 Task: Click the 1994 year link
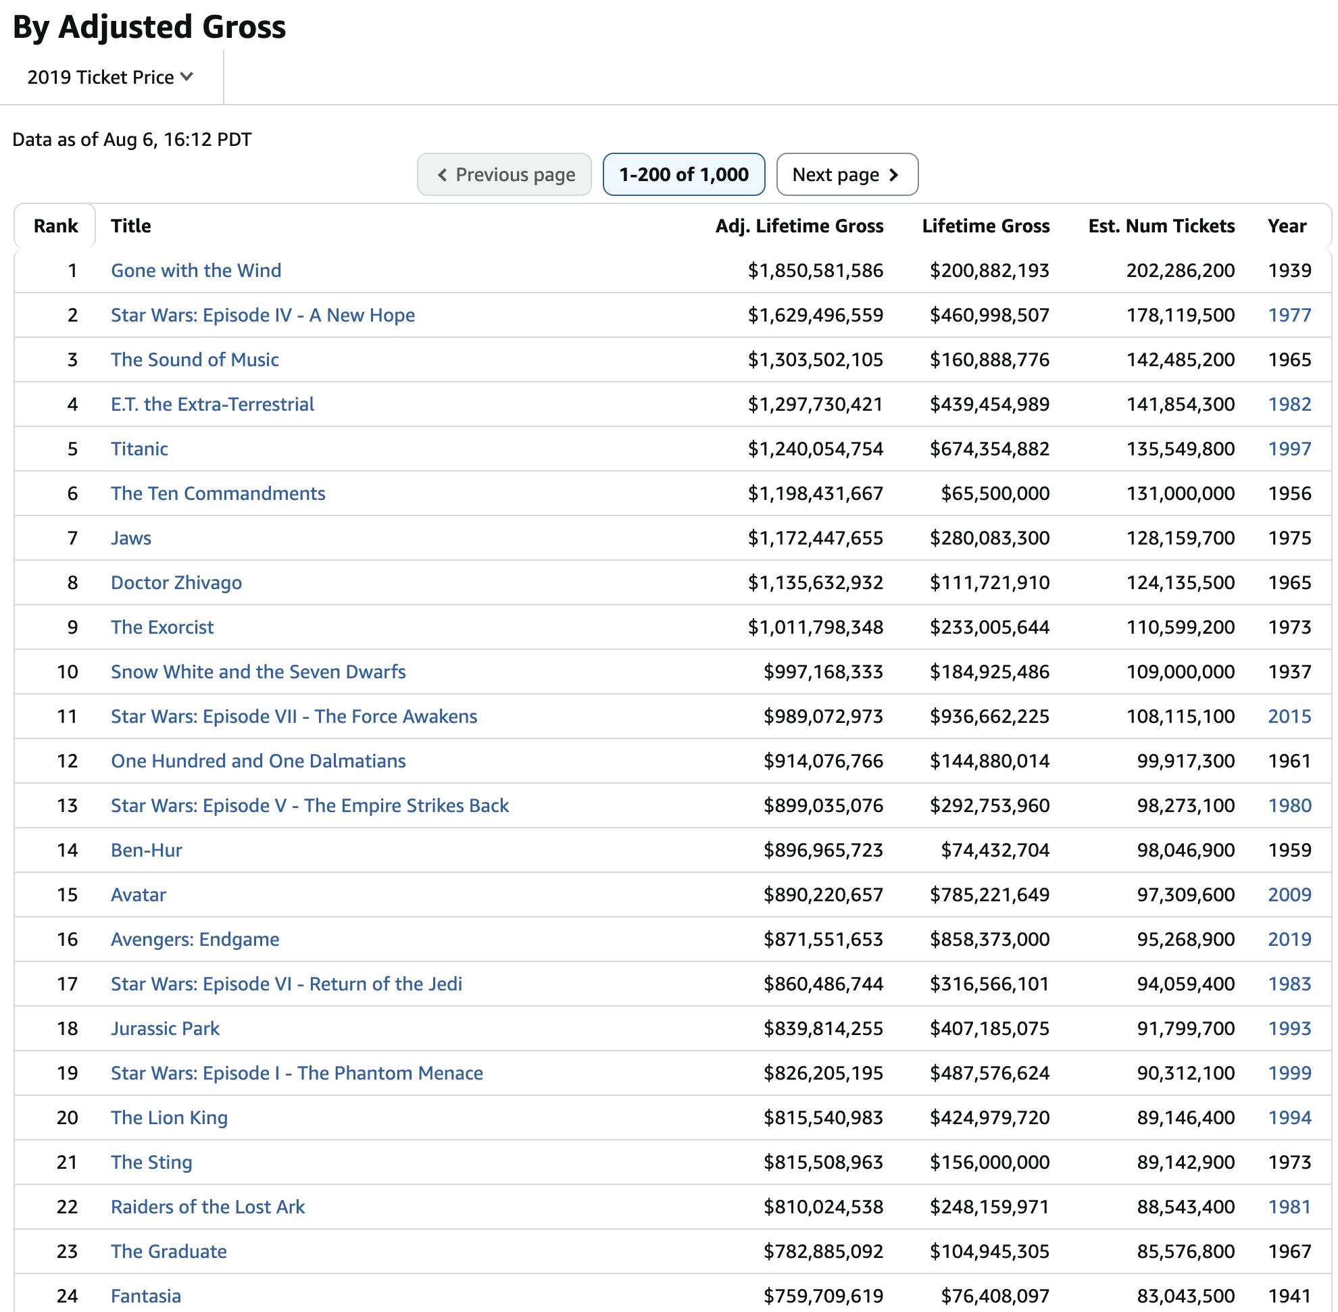(1290, 1117)
